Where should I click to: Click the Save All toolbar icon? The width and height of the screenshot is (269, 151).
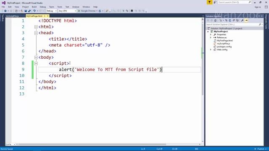pos(29,11)
